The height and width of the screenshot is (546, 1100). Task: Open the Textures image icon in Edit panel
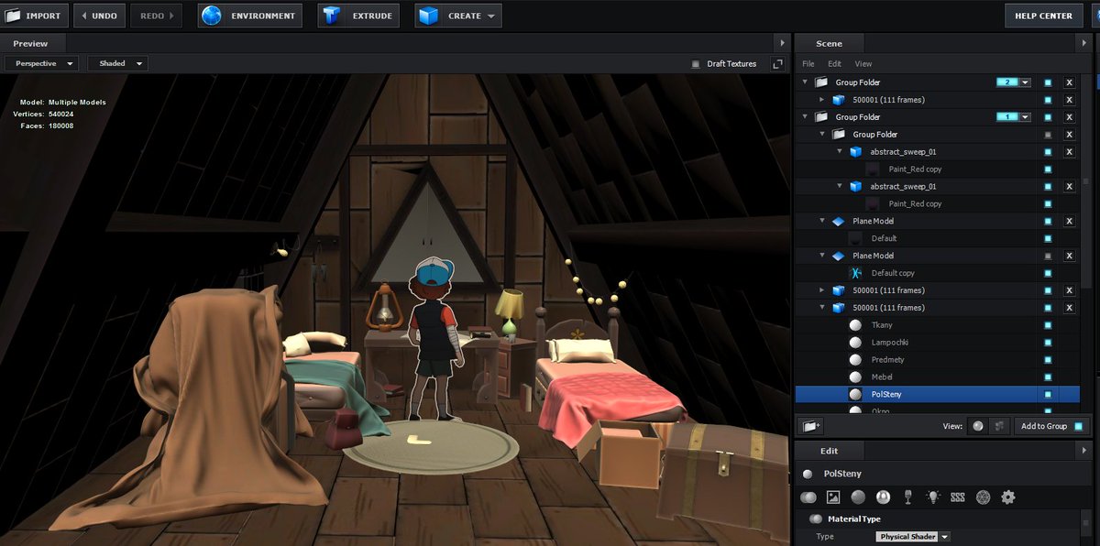[x=833, y=497]
